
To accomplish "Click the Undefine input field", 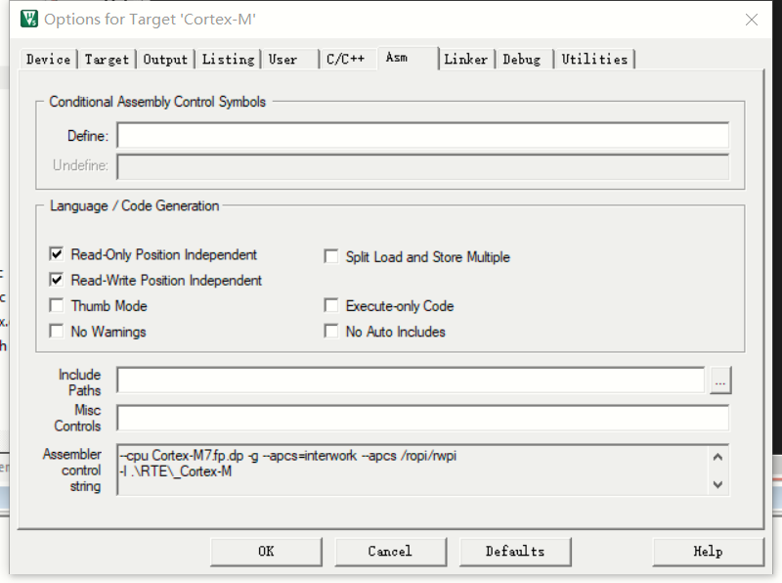I will pyautogui.click(x=423, y=166).
